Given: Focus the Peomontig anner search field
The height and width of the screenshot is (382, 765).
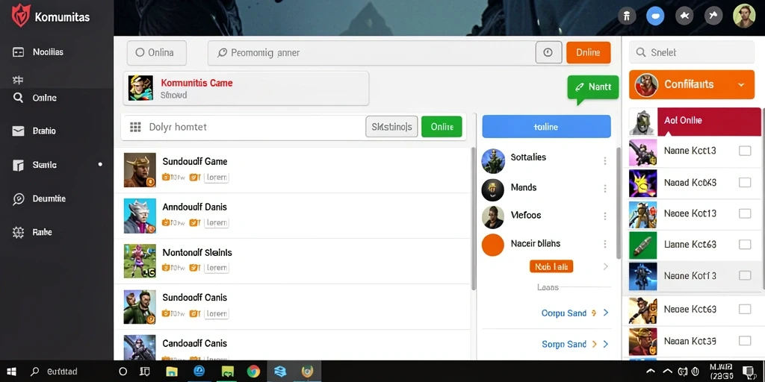Looking at the screenshot, I should click(371, 53).
